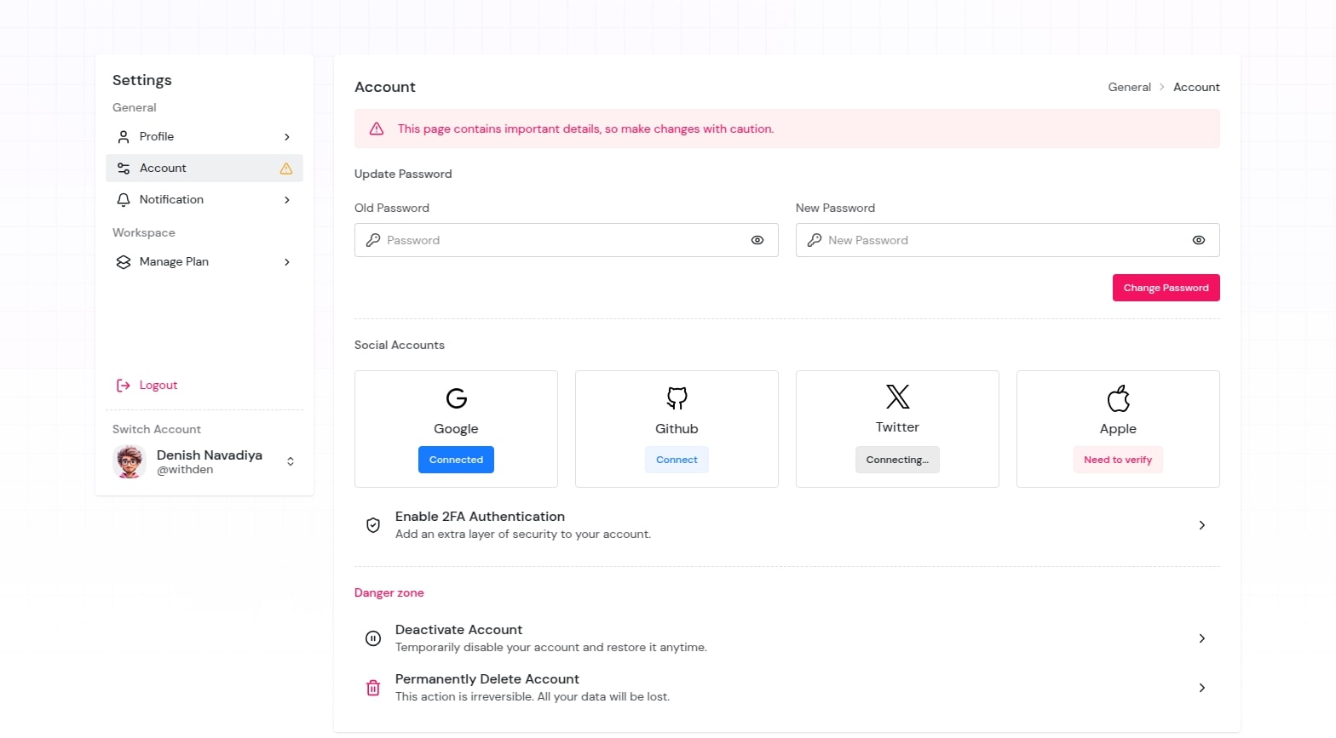
Task: Show the old password with eye icon
Action: pos(757,240)
